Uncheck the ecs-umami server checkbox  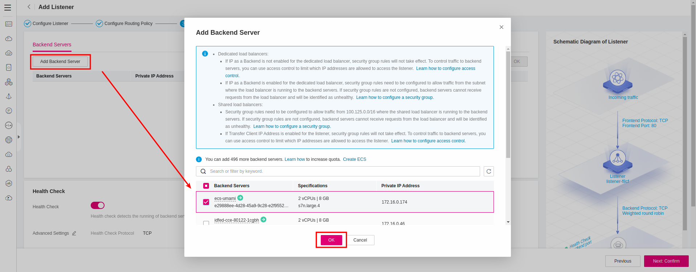click(x=206, y=202)
